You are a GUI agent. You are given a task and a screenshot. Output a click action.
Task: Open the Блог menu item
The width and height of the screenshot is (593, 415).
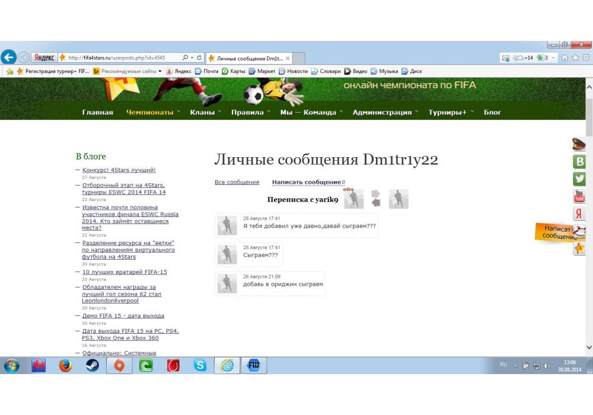click(x=492, y=112)
